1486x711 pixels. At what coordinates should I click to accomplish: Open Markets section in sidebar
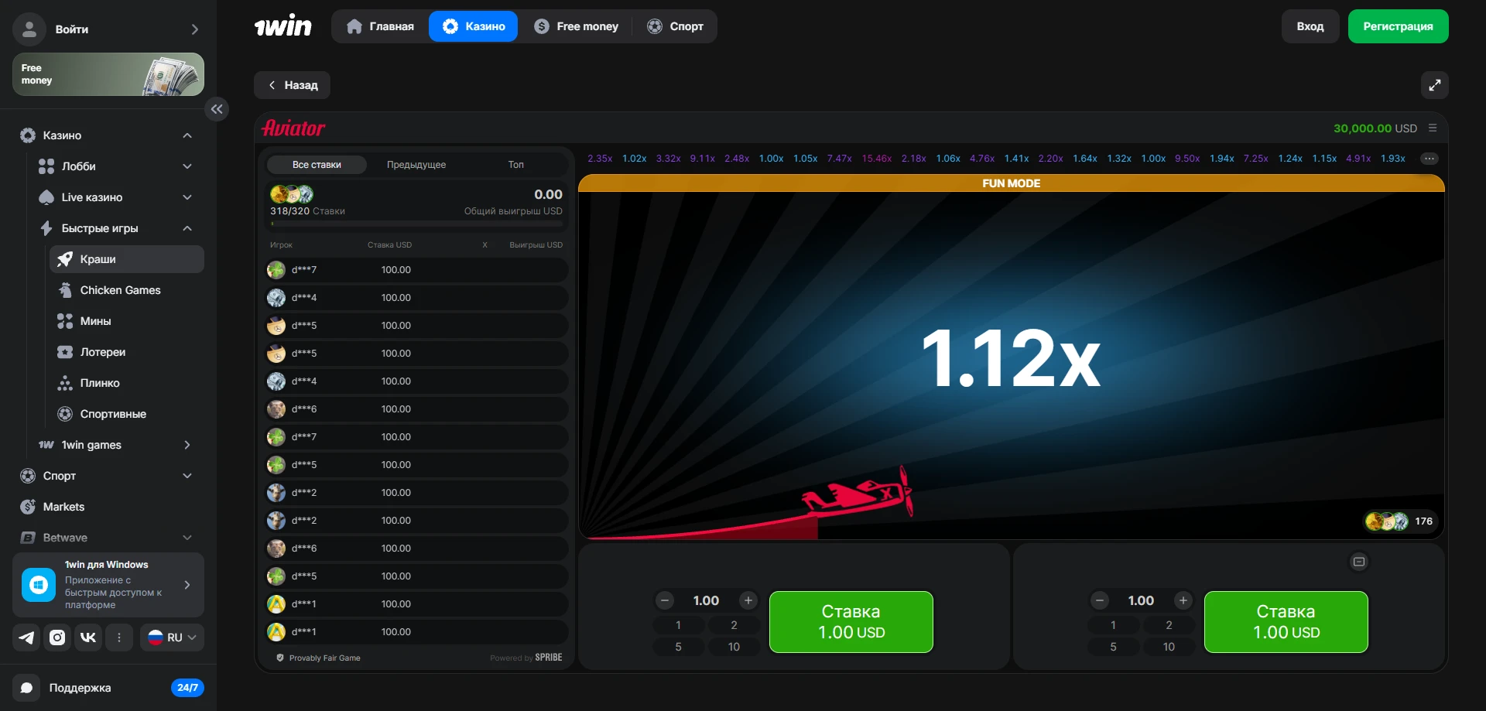[108, 507]
